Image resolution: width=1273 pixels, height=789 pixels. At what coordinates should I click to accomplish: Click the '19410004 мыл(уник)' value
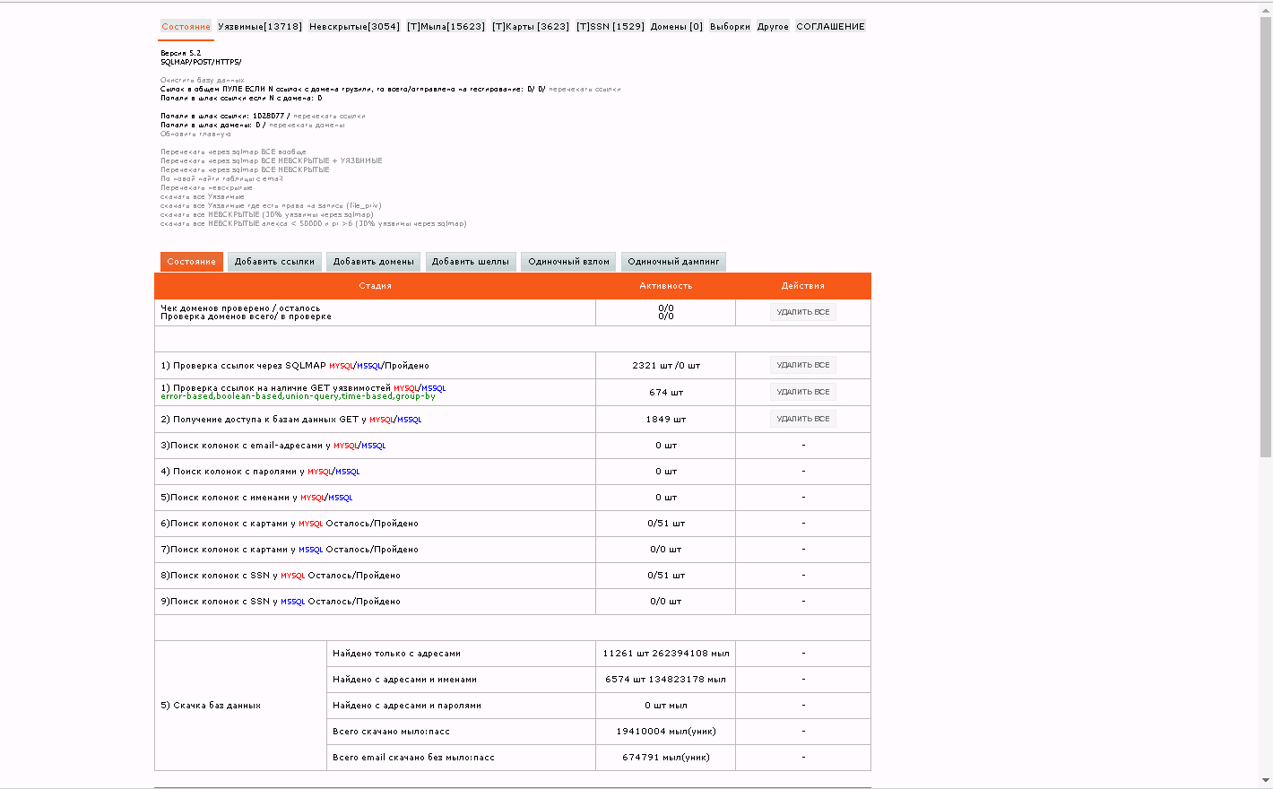click(x=666, y=732)
